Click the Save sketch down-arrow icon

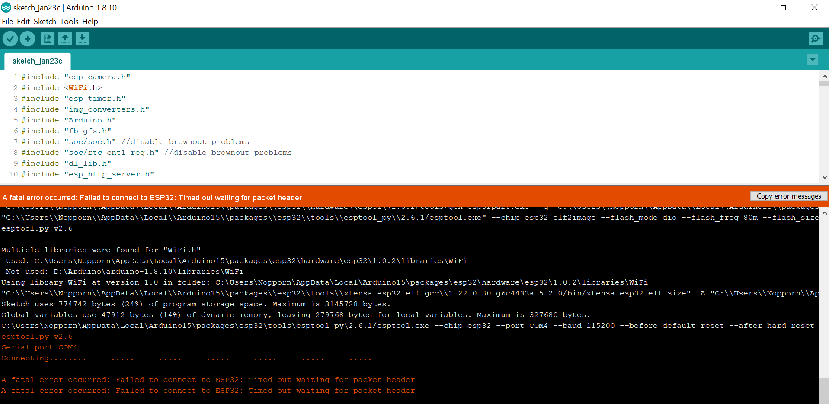pos(82,39)
